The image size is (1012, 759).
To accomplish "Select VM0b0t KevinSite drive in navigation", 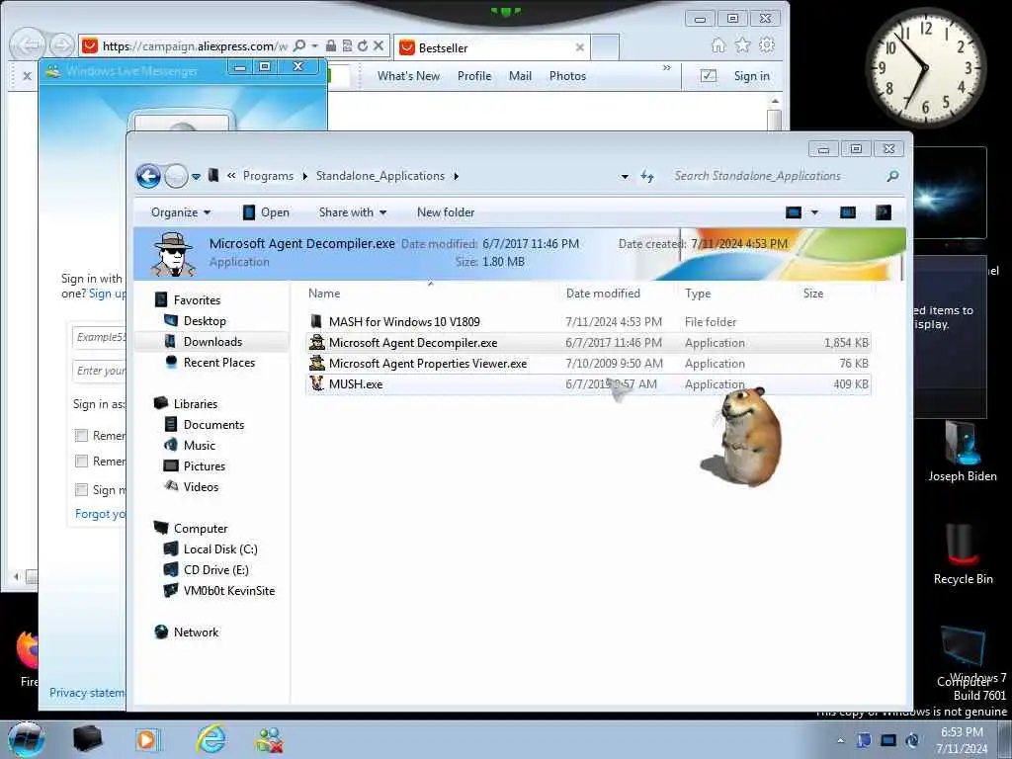I will 228,591.
